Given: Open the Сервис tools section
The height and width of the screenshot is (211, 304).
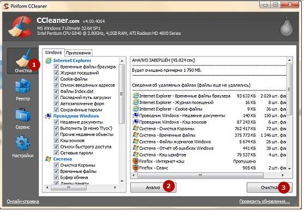Looking at the screenshot, I should pyautogui.click(x=23, y=119).
